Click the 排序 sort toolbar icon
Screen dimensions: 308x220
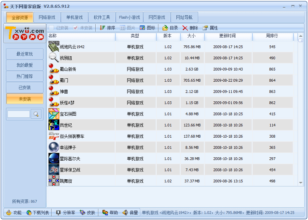pyautogui.click(x=102, y=28)
